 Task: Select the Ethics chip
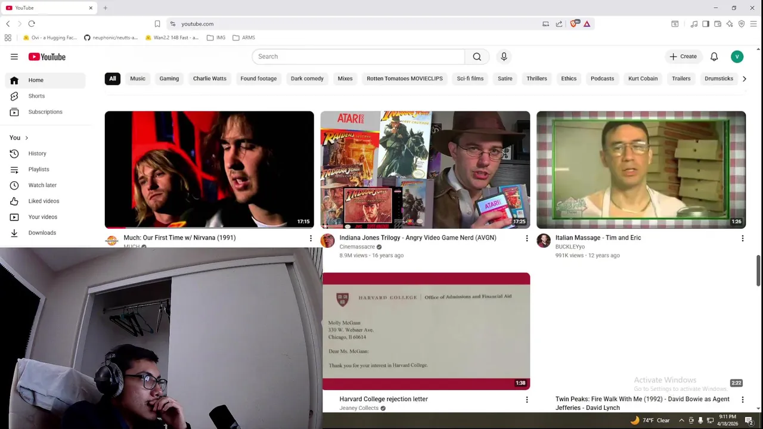tap(569, 79)
